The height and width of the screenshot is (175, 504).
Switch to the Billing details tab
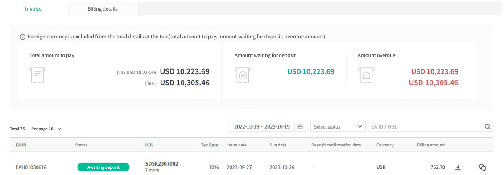pyautogui.click(x=103, y=8)
